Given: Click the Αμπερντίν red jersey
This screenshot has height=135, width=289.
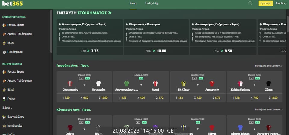Looking at the screenshot, I should pyautogui.click(x=212, y=84).
